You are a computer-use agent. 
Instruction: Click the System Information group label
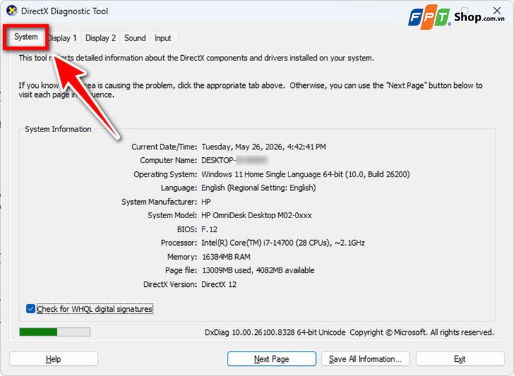[58, 129]
